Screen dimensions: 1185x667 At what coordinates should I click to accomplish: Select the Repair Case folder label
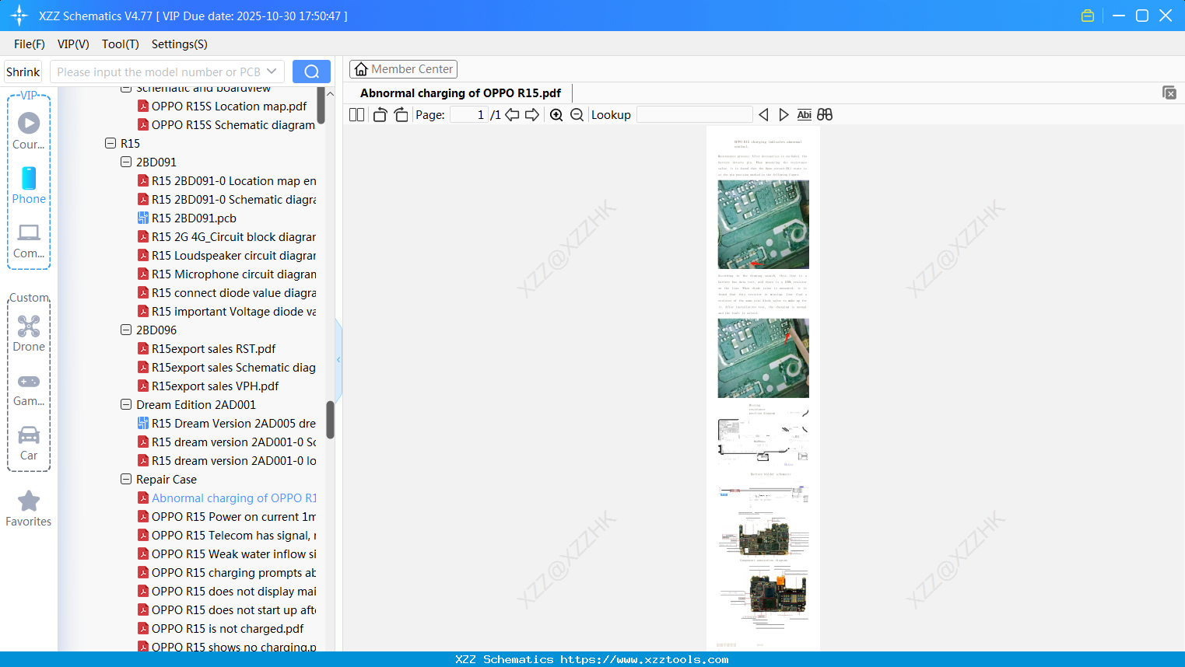coord(167,479)
